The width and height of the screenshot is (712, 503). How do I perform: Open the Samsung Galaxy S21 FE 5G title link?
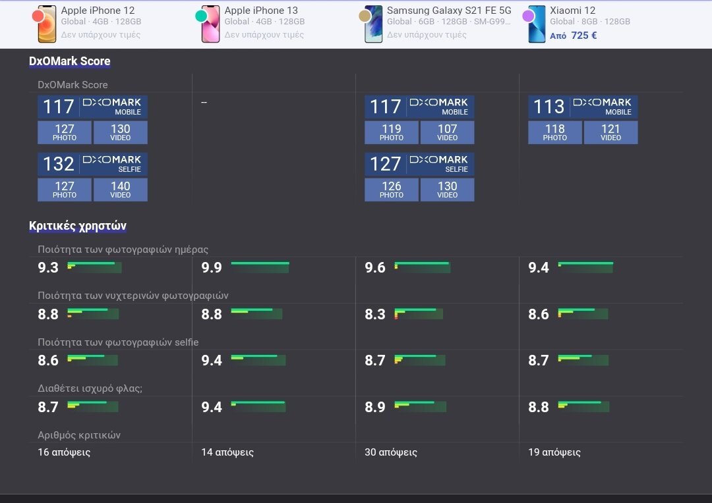click(449, 10)
